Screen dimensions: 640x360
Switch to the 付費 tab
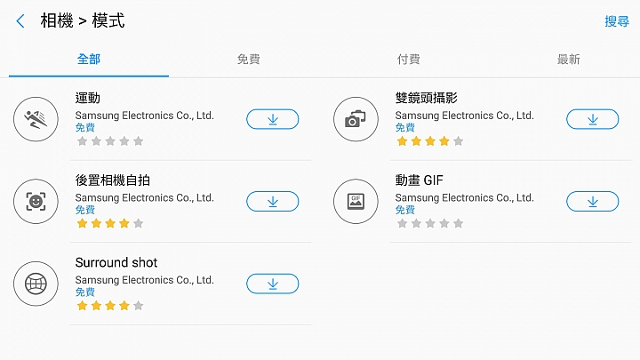[409, 60]
